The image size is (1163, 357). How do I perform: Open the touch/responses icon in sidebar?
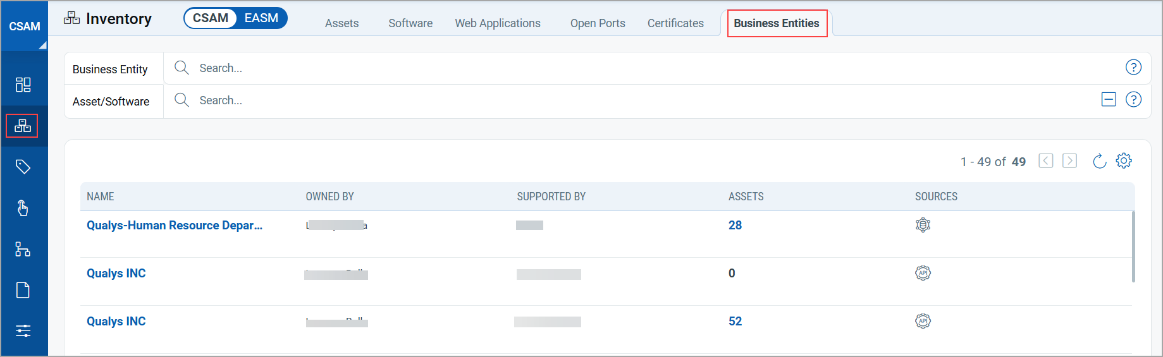coord(23,208)
